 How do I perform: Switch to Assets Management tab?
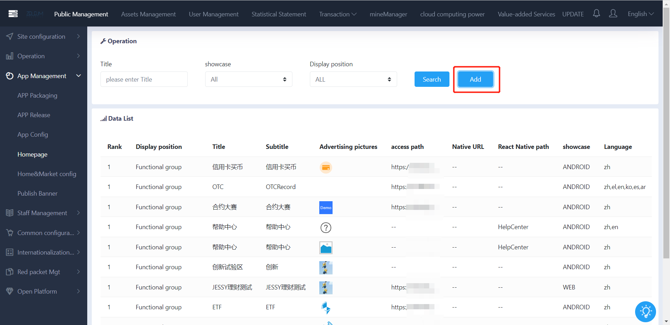[x=148, y=14]
